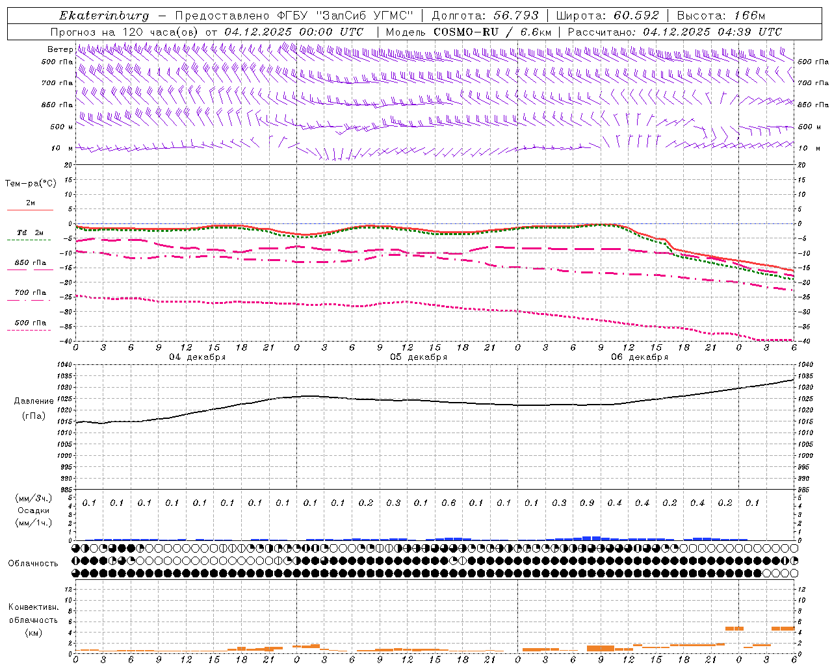This screenshot has height=665, width=832.
Task: Click the 2м legend entry in temperature panel
Action: click(31, 203)
